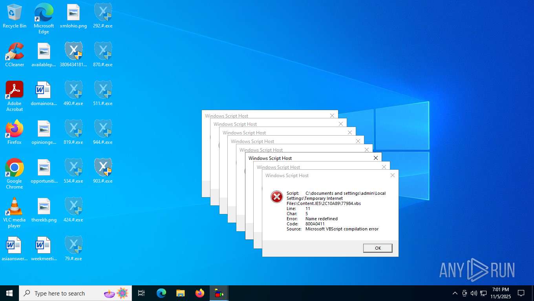The image size is (534, 301).
Task: Close the rearmost Windows Script Host window
Action: pyautogui.click(x=332, y=116)
